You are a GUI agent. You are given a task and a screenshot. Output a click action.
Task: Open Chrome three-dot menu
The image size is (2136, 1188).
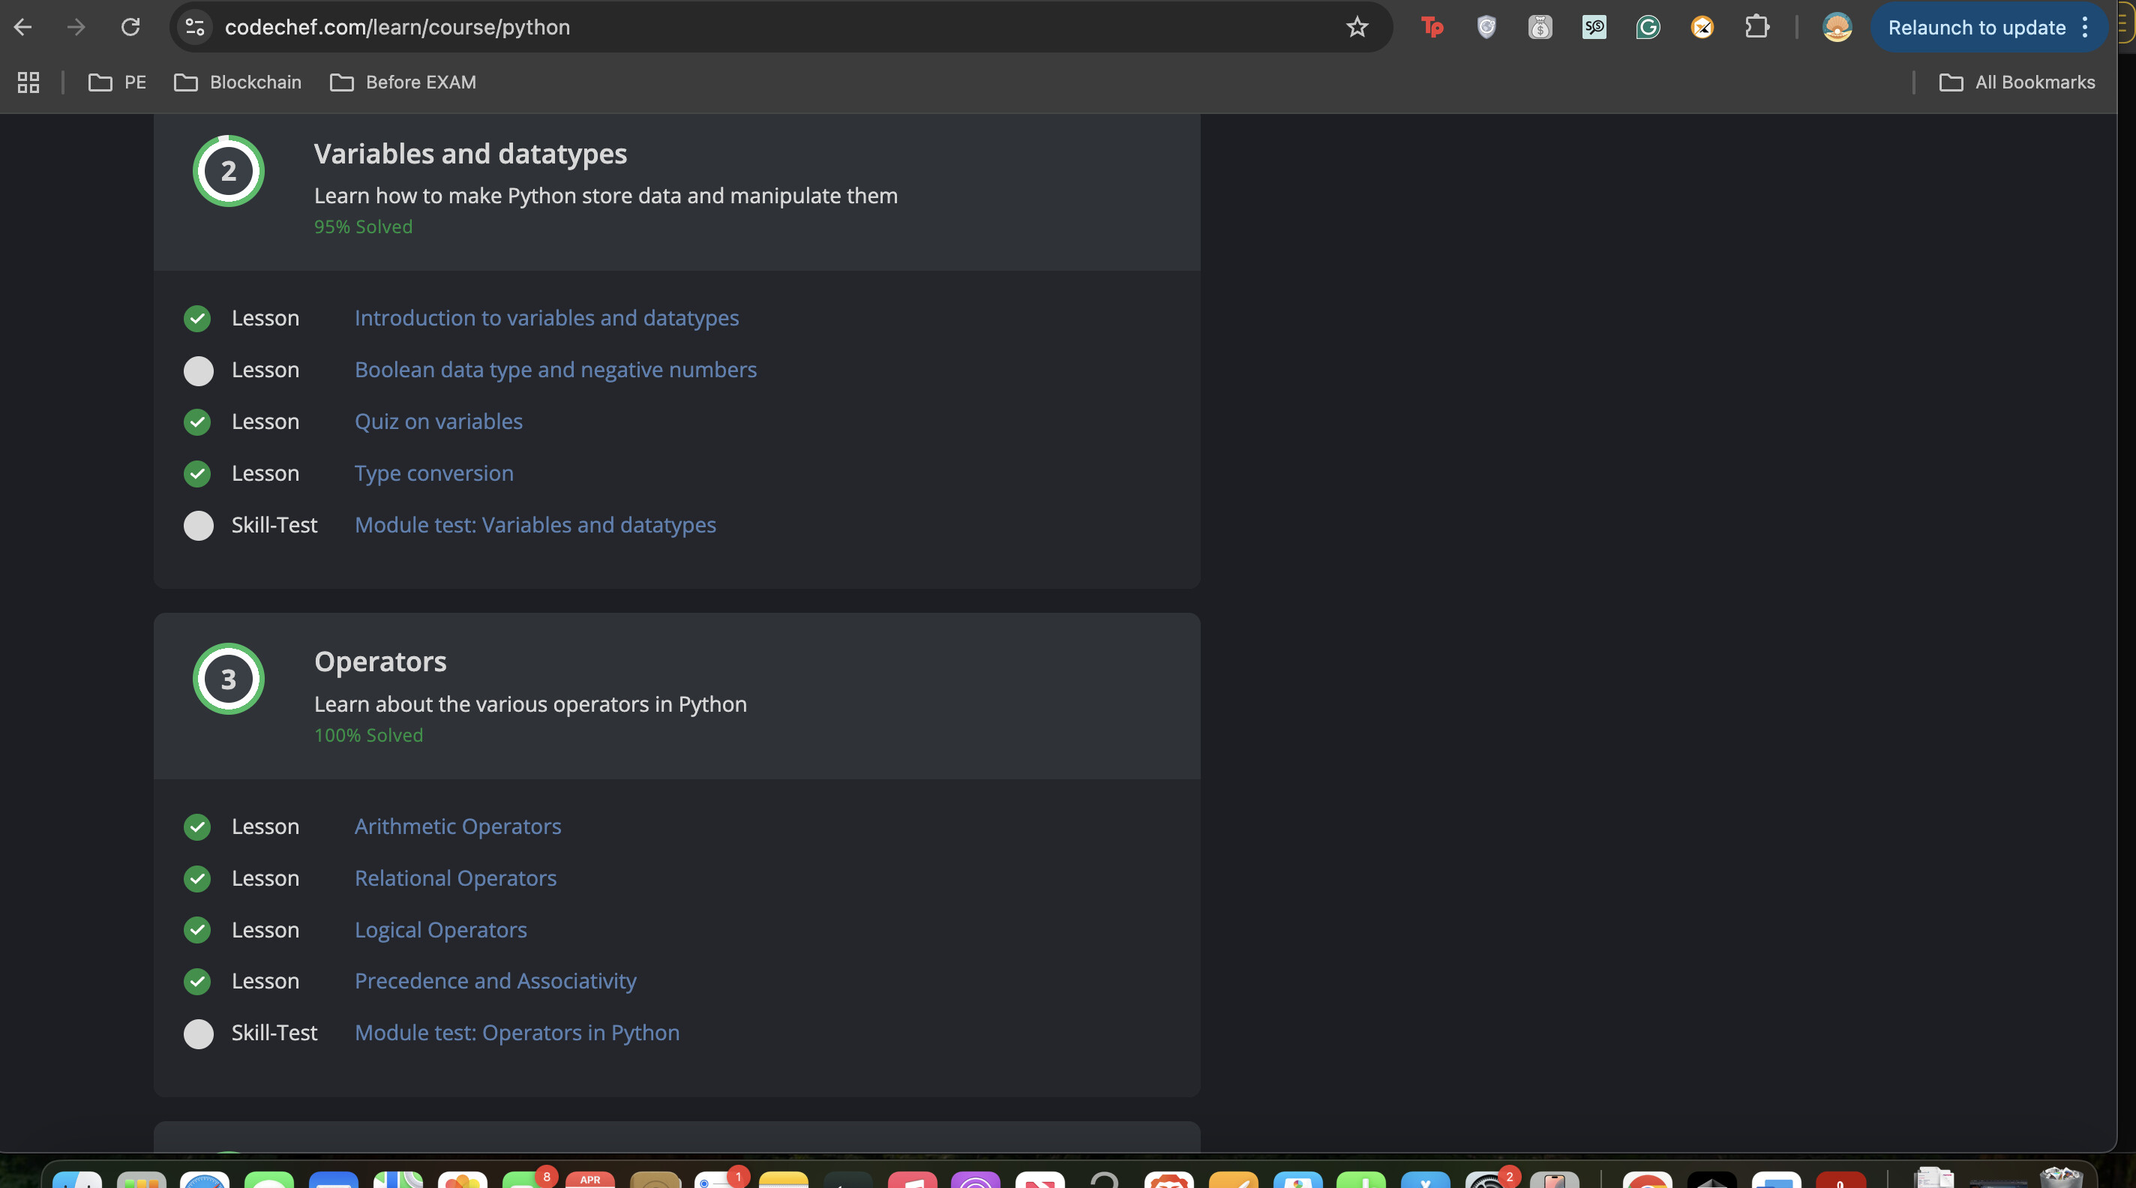tap(2084, 27)
